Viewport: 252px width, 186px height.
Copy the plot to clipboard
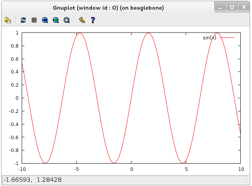click(8, 20)
